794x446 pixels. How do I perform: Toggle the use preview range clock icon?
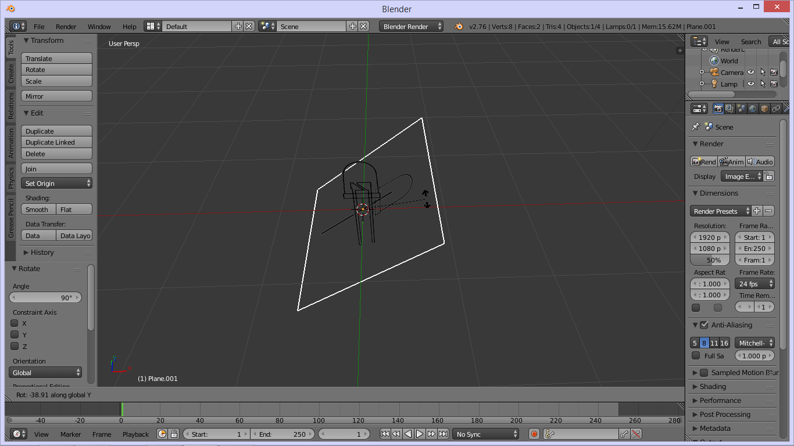[x=162, y=434]
